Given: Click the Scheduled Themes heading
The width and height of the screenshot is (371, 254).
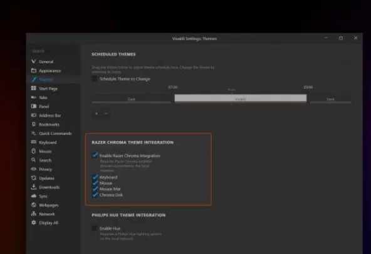Looking at the screenshot, I should [x=113, y=54].
